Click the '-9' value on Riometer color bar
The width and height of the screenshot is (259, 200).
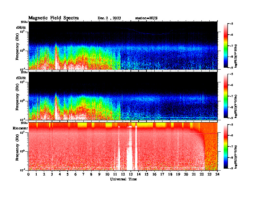click(232, 168)
